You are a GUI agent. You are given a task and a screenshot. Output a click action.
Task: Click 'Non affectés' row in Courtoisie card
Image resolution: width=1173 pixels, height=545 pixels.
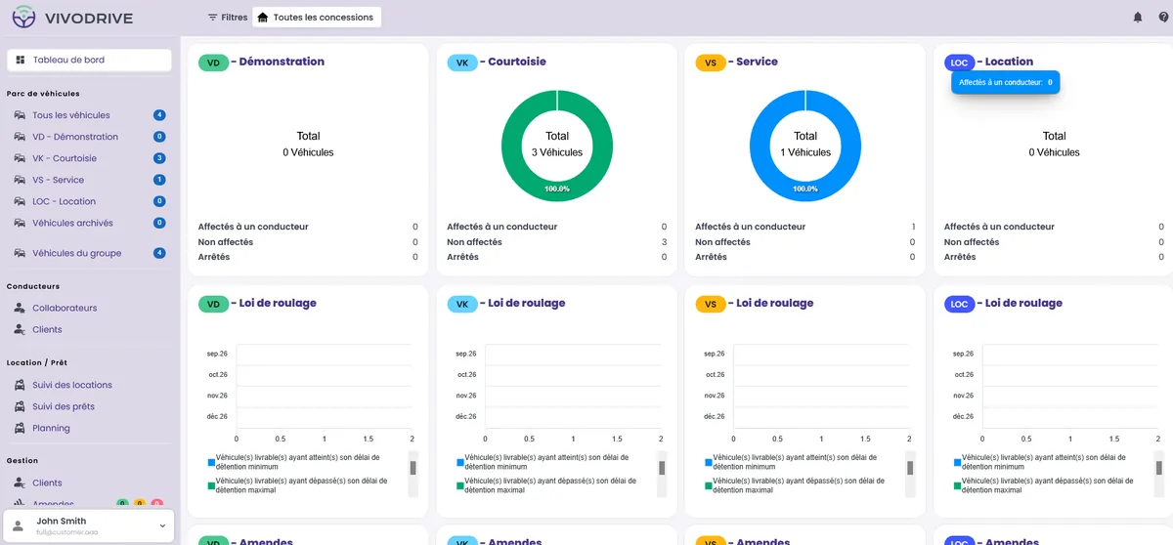[x=557, y=242]
